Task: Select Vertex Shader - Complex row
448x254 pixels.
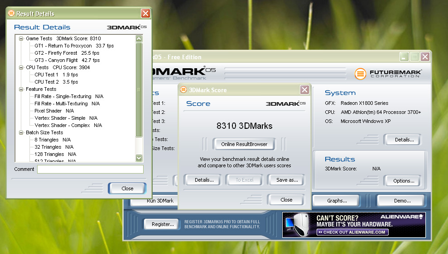Action: 68,126
